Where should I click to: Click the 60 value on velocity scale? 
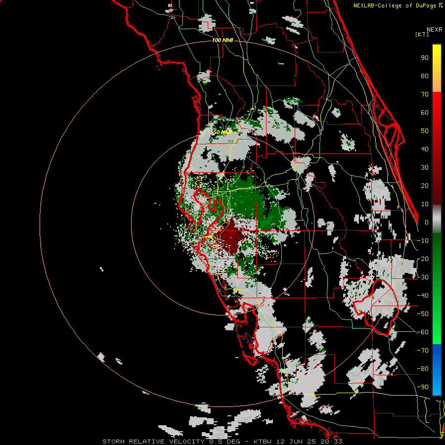[425, 113]
